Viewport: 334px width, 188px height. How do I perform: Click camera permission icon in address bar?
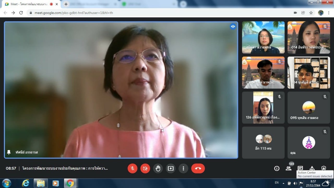click(x=295, y=13)
